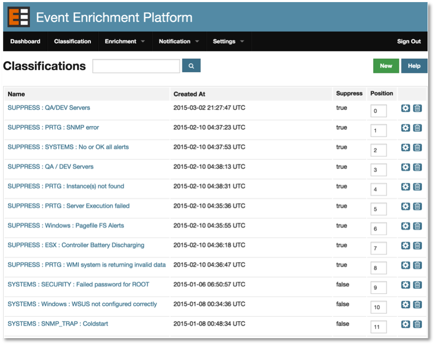Viewport: 435px width, 345px height.
Task: Go to the Dashboard menu item
Action: [25, 42]
